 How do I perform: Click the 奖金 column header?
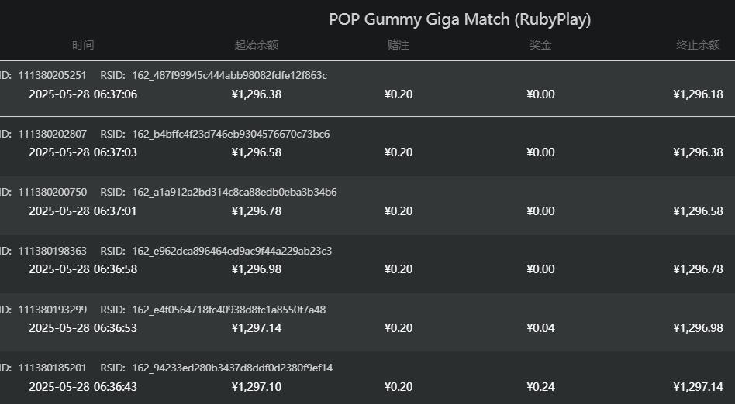(x=540, y=45)
